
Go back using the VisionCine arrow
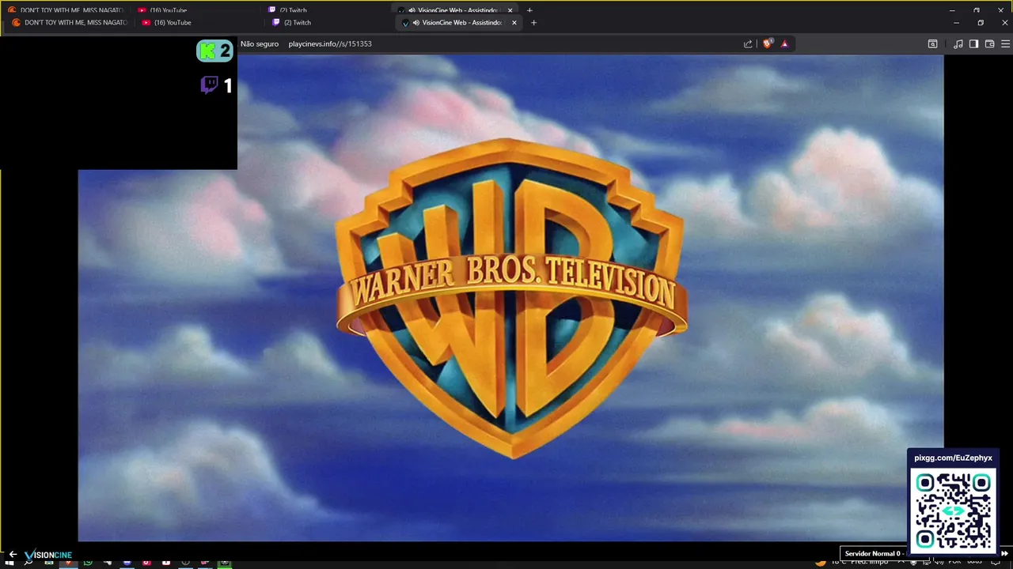point(13,555)
